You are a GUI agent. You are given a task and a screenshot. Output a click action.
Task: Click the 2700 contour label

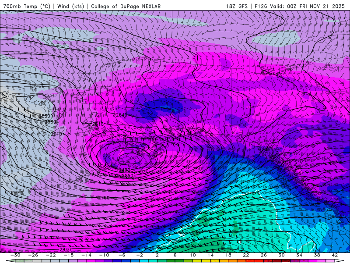tap(104, 198)
